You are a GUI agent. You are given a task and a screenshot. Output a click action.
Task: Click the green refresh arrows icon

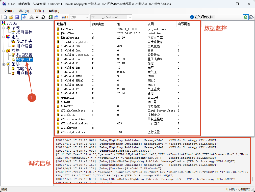click(x=245, y=17)
